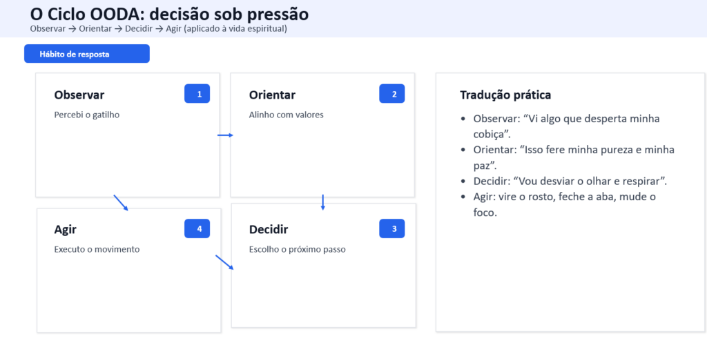This screenshot has height=343, width=707.
Task: Select the Decidir card heading
Action: (268, 229)
